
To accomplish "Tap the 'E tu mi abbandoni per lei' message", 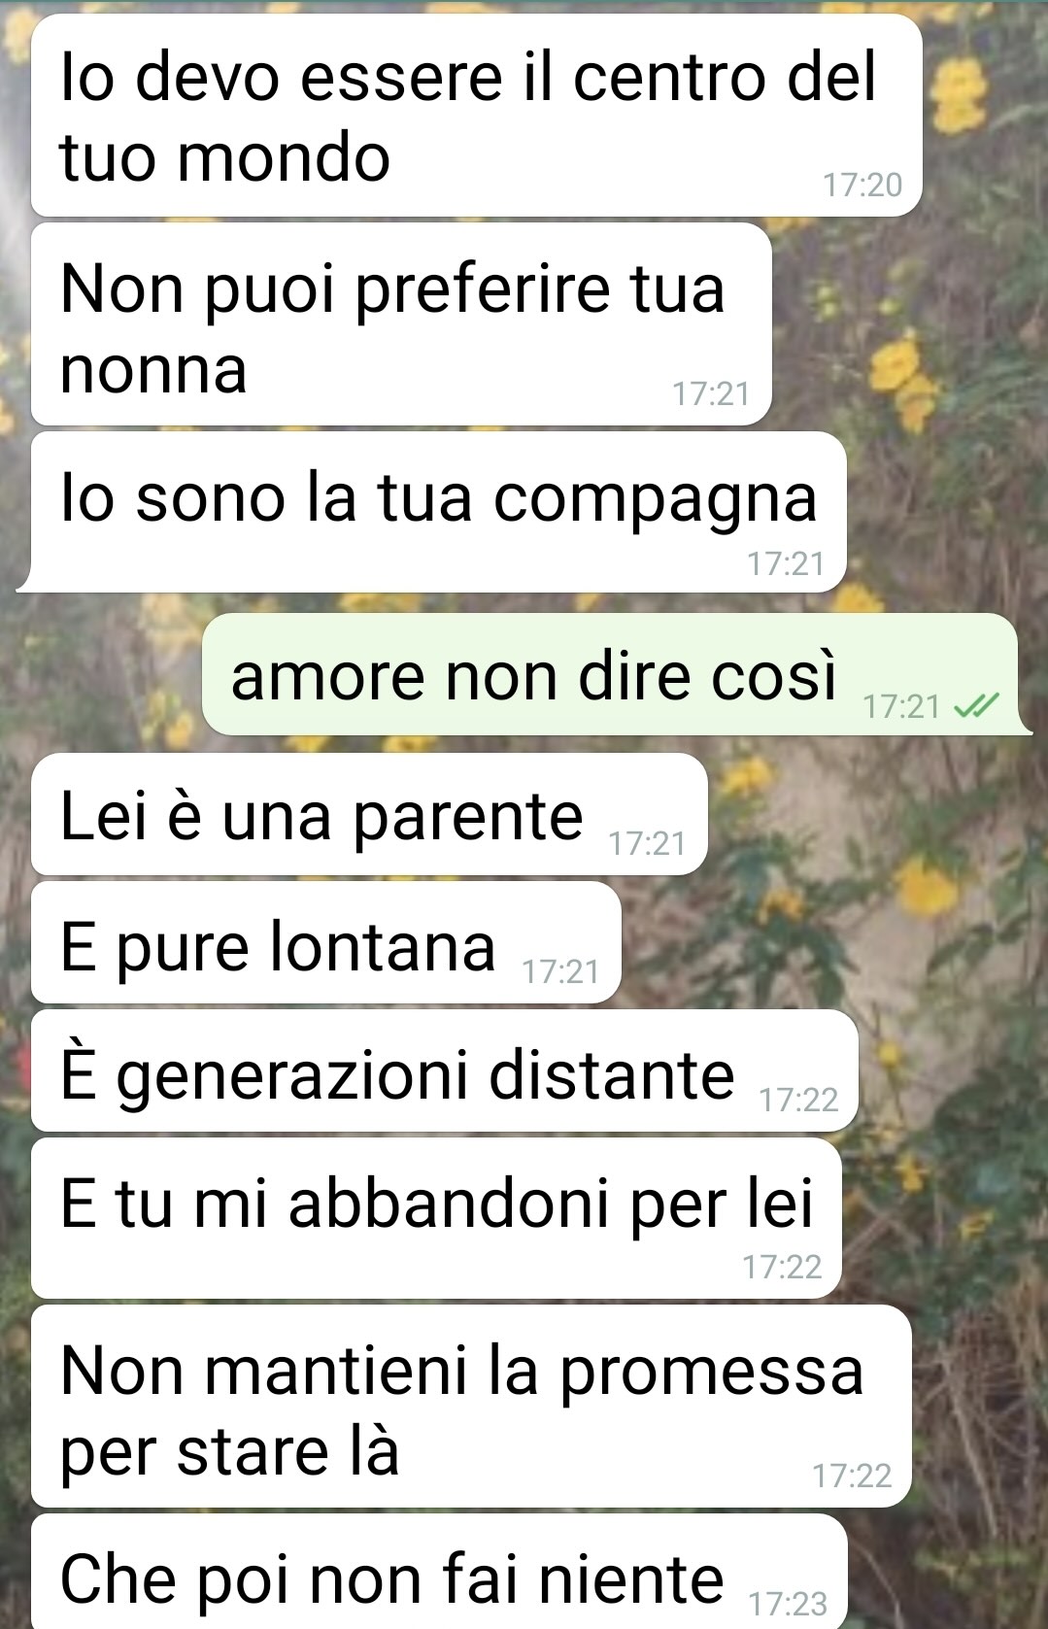I will (435, 1218).
